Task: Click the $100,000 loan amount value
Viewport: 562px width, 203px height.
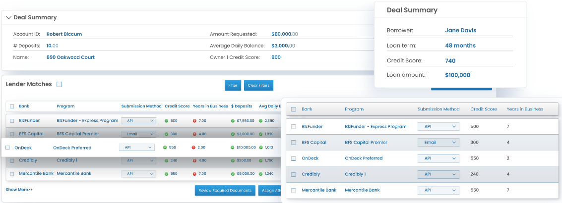Action: pos(457,75)
